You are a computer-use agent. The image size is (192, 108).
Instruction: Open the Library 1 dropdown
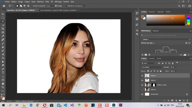click(166, 39)
